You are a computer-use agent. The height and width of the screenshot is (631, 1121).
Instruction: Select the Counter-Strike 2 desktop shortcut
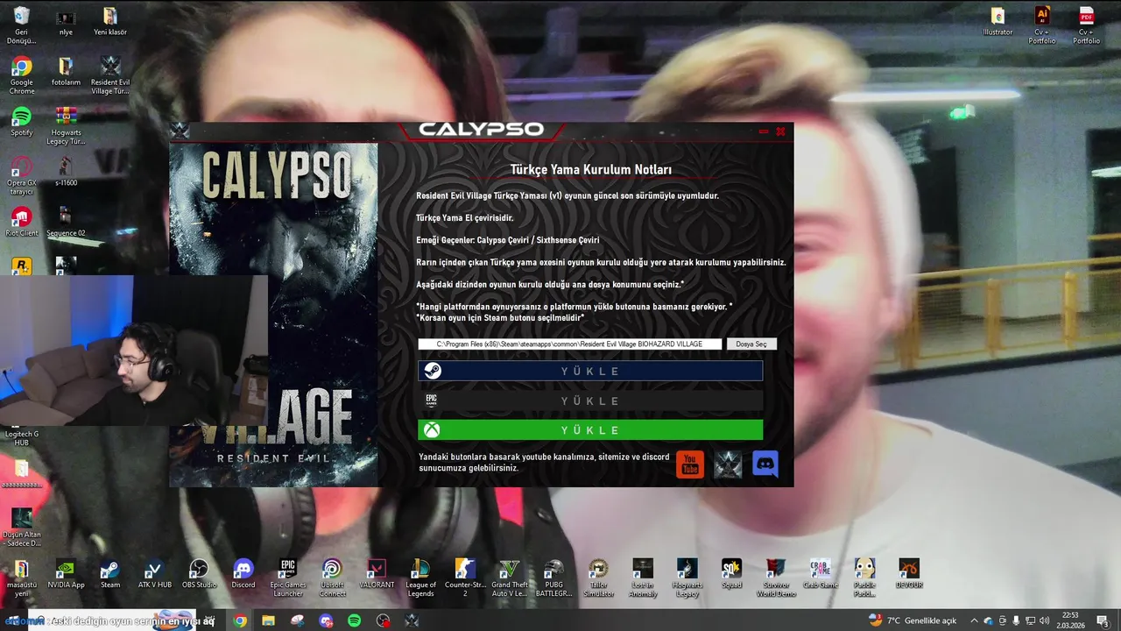pyautogui.click(x=465, y=578)
